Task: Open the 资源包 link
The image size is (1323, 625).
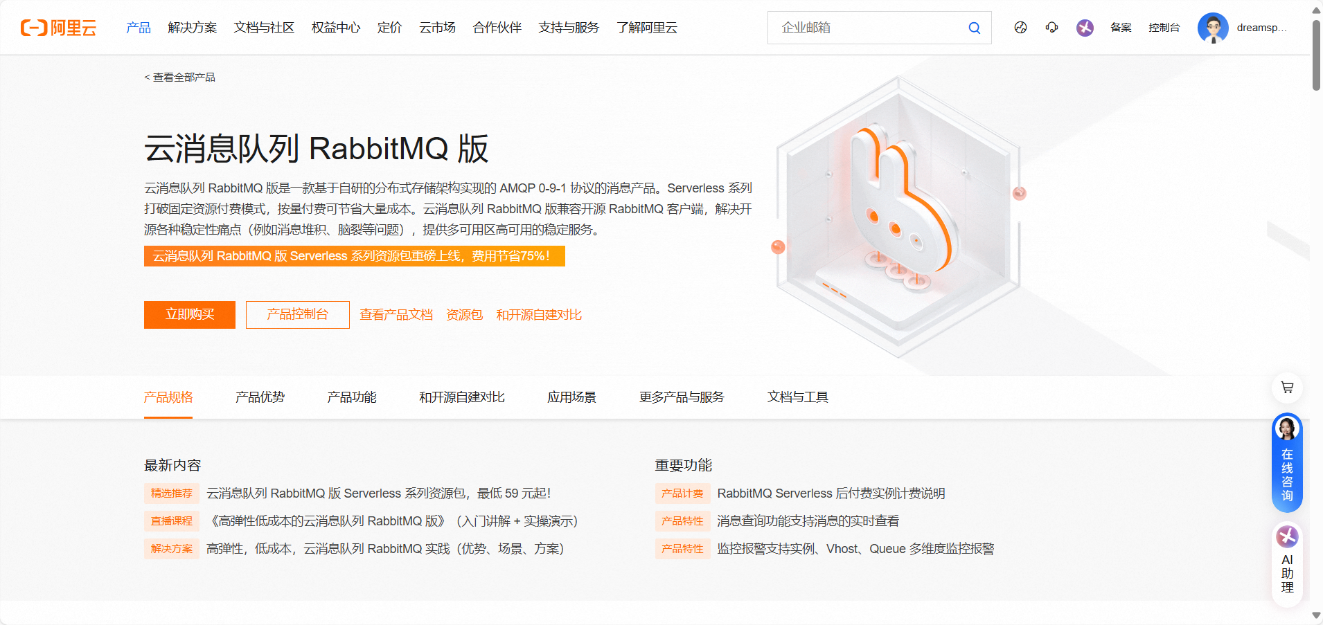Action: click(x=464, y=315)
